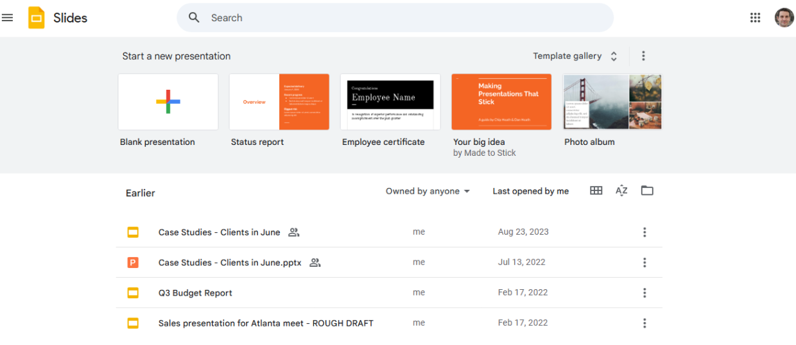Click the owner me in the .pptx row
796x345 pixels.
click(x=419, y=262)
